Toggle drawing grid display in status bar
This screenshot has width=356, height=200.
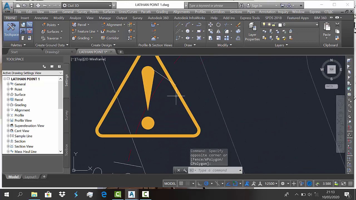(x=181, y=183)
